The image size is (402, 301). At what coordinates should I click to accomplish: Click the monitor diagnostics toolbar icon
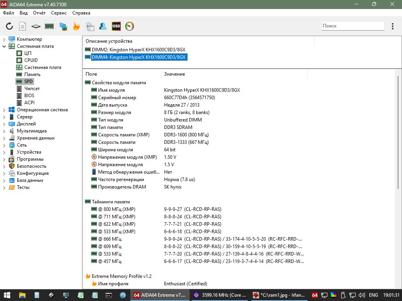(63, 26)
